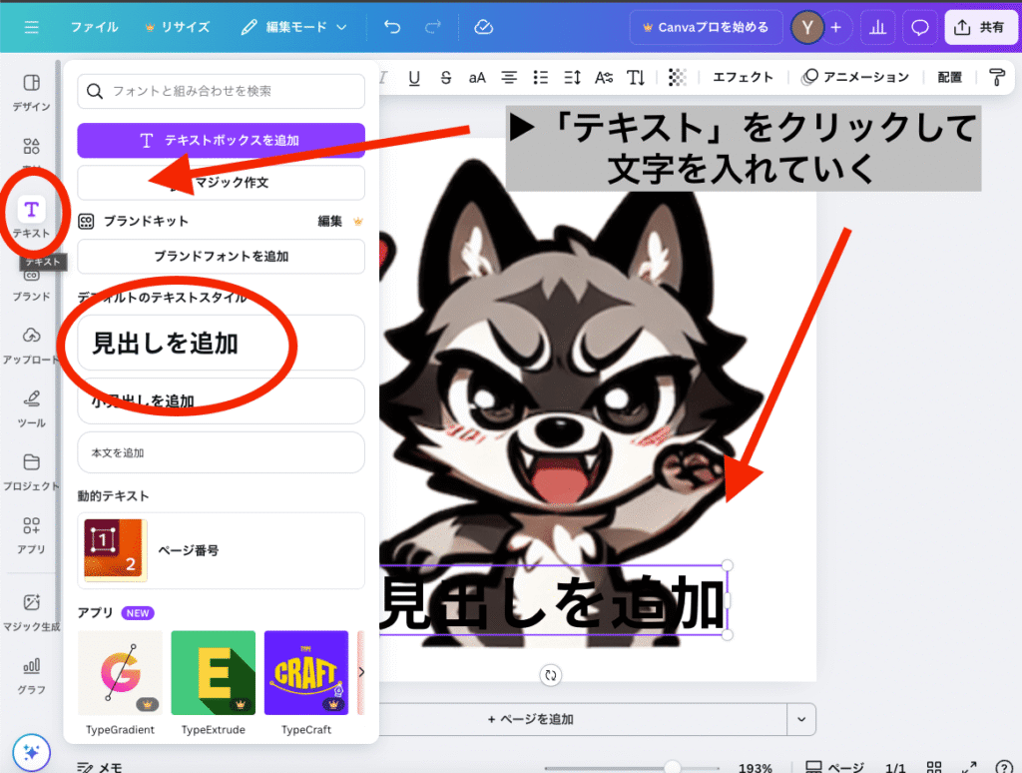
Task: Open the Y account avatar
Action: pos(806,27)
